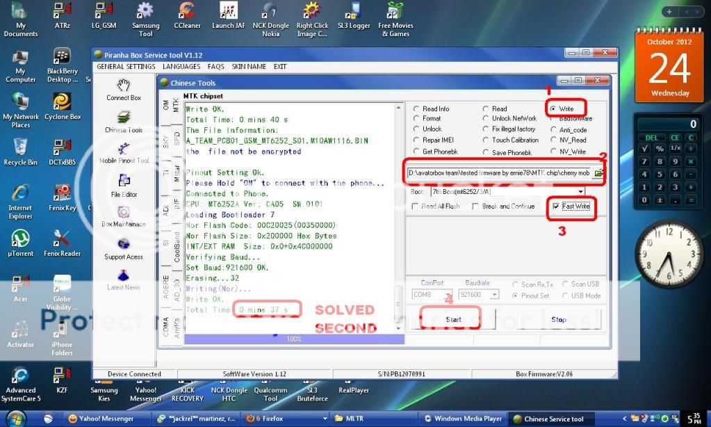
Task: Check Break and Continue
Action: point(477,206)
